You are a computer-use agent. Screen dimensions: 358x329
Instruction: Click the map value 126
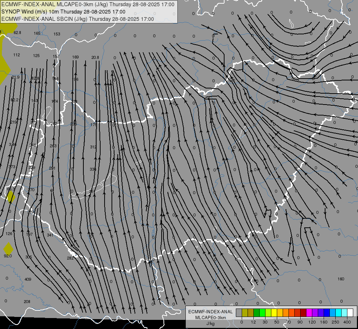tap(9, 234)
